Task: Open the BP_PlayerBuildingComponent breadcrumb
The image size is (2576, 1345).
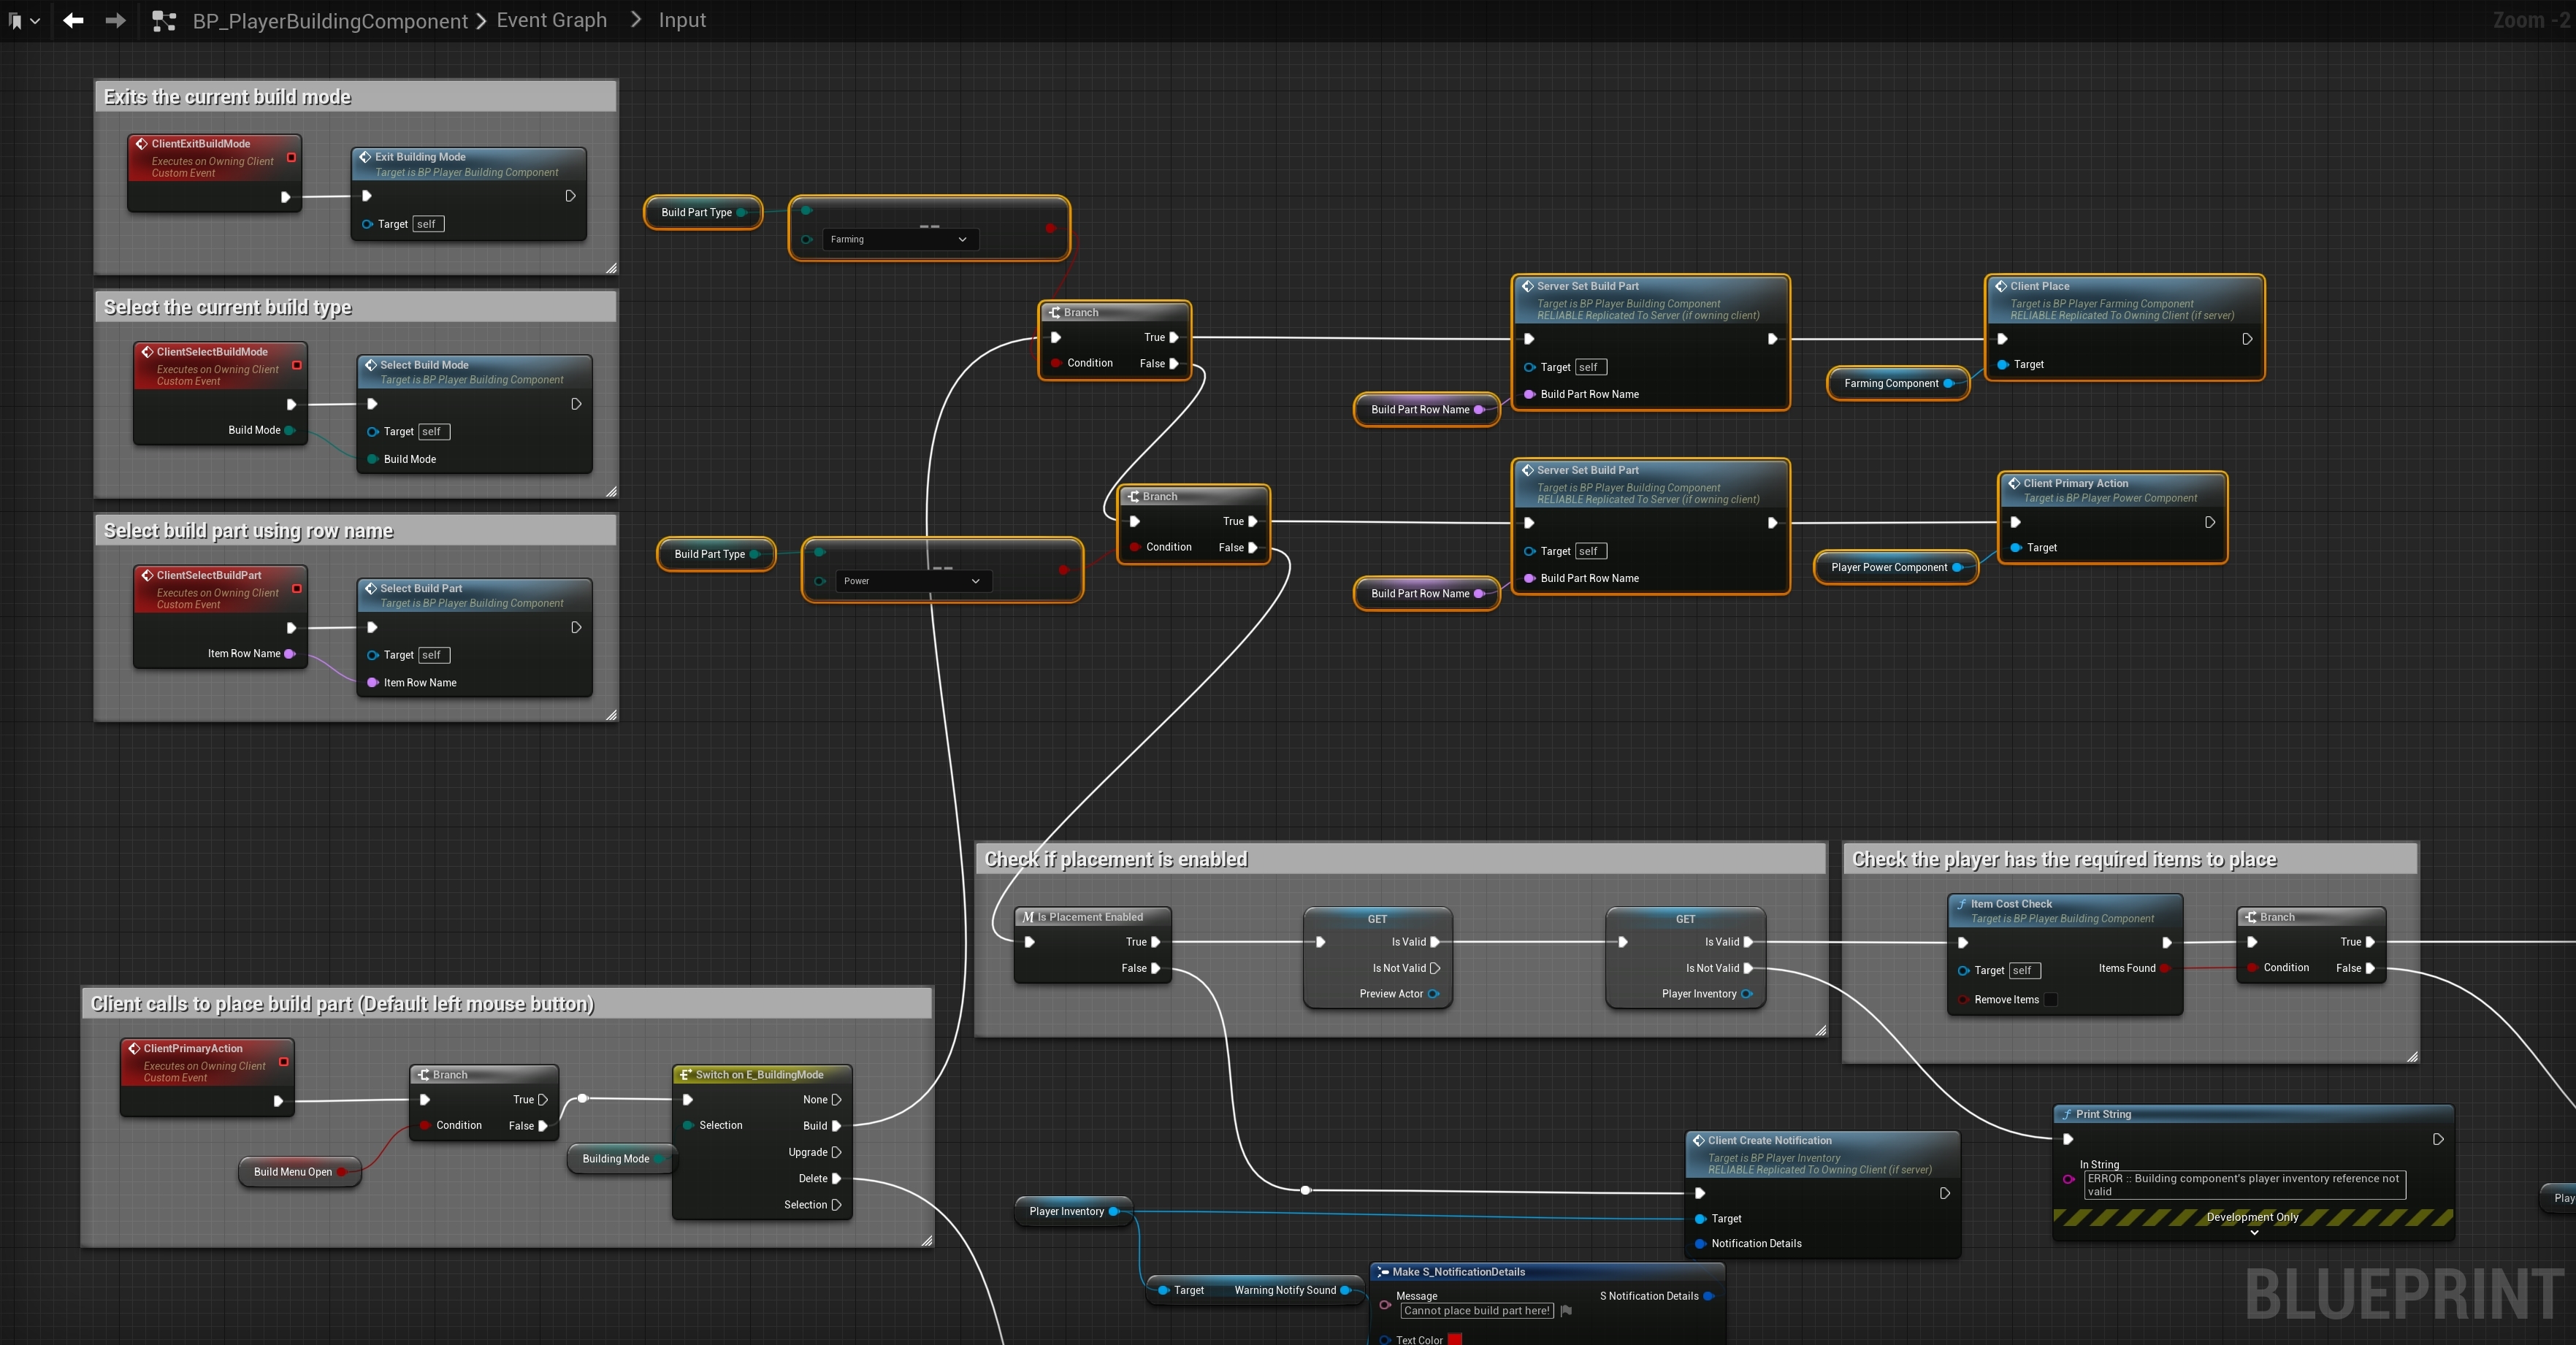Action: [330, 21]
